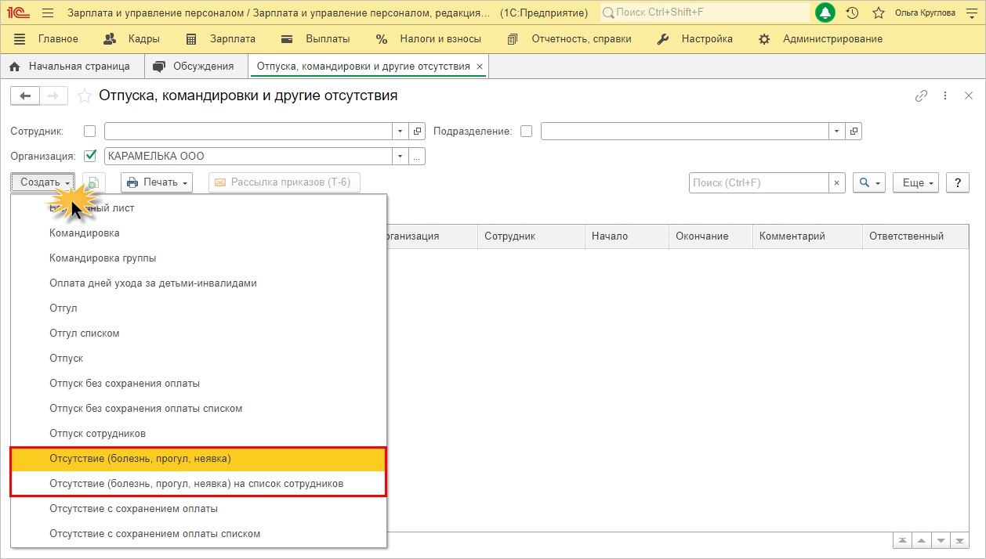Screen dimensions: 986x559
Task: Jump to the last list row arrow
Action: [959, 540]
